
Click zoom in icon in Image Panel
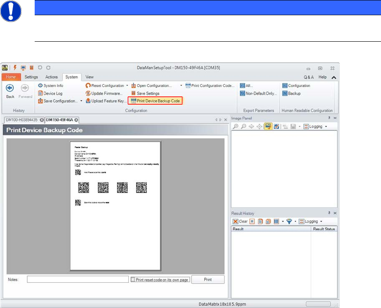point(236,126)
